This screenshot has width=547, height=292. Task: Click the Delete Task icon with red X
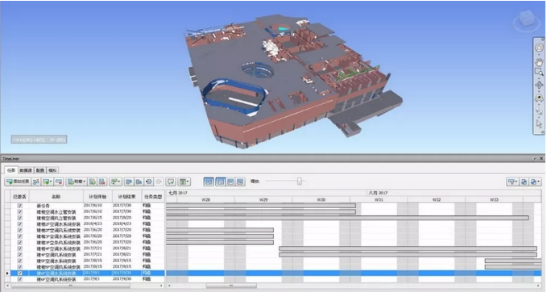pos(59,181)
